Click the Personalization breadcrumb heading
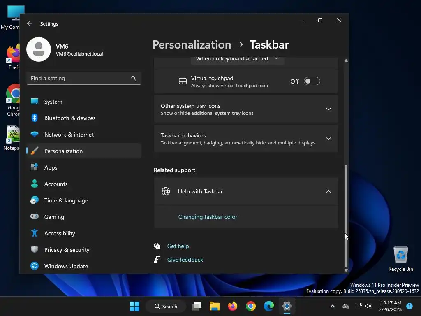Image resolution: width=421 pixels, height=316 pixels. (x=192, y=44)
